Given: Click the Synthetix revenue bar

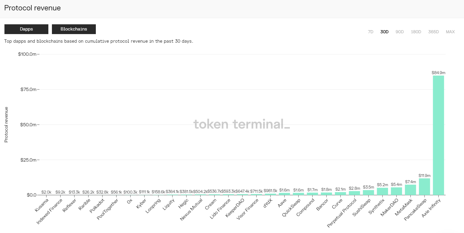Looking at the screenshot, I should [382, 191].
